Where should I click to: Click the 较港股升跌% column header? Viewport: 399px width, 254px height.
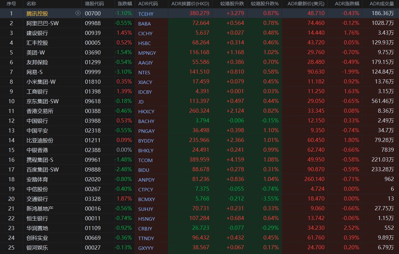(265, 4)
